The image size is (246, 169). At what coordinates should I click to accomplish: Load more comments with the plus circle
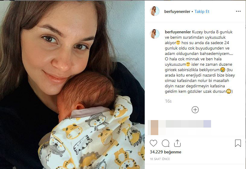coord(195,110)
